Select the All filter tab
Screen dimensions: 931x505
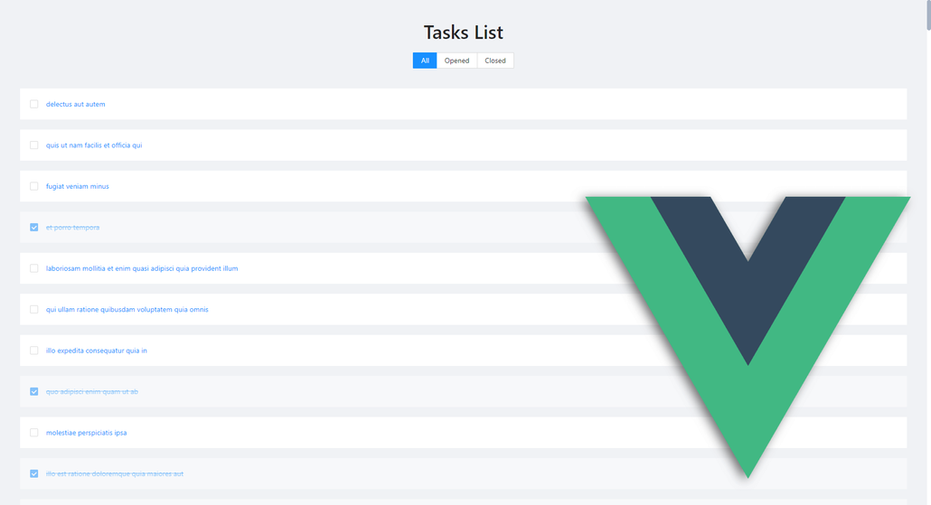(x=425, y=61)
